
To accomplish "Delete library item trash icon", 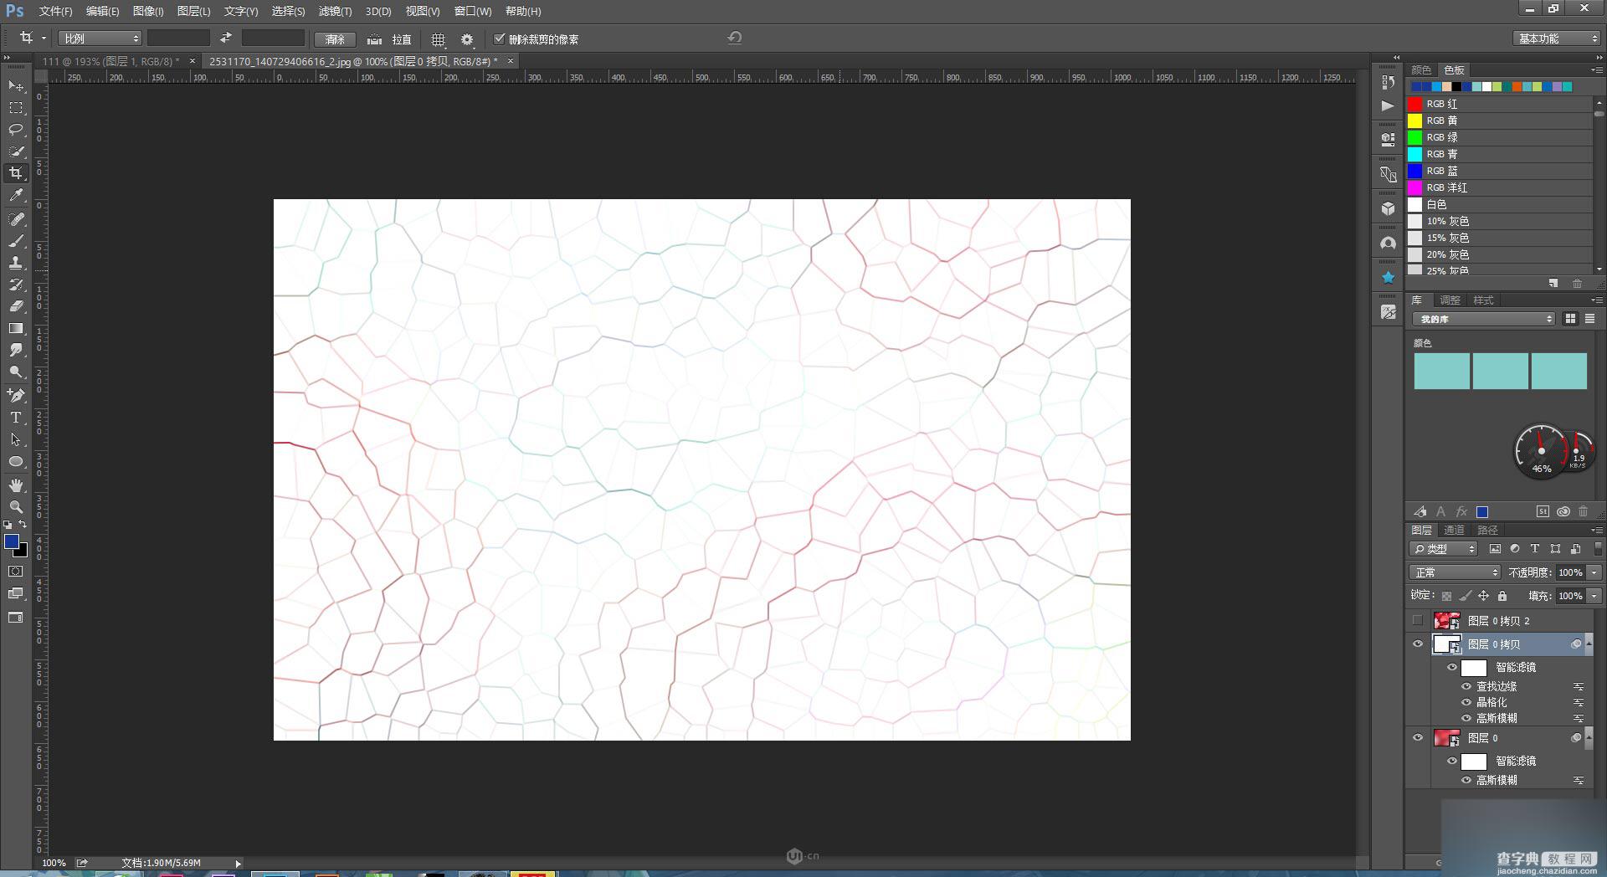I will click(1583, 511).
